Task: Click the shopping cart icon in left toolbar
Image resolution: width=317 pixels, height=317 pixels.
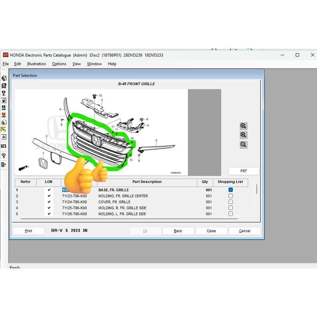Action: [x=4, y=86]
